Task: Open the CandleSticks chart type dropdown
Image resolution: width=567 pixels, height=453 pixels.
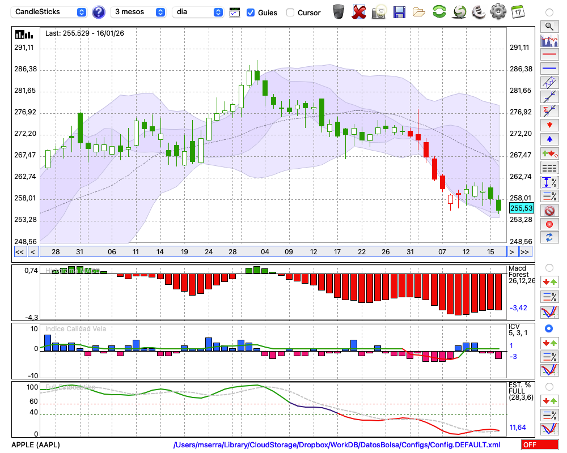Action: point(50,12)
